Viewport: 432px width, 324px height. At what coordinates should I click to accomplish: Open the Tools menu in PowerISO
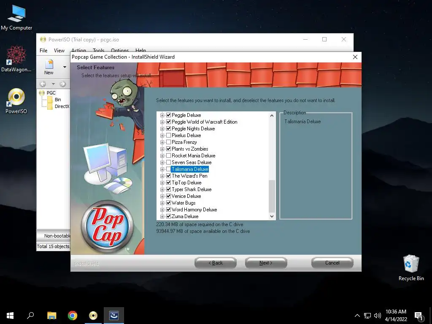(x=98, y=50)
